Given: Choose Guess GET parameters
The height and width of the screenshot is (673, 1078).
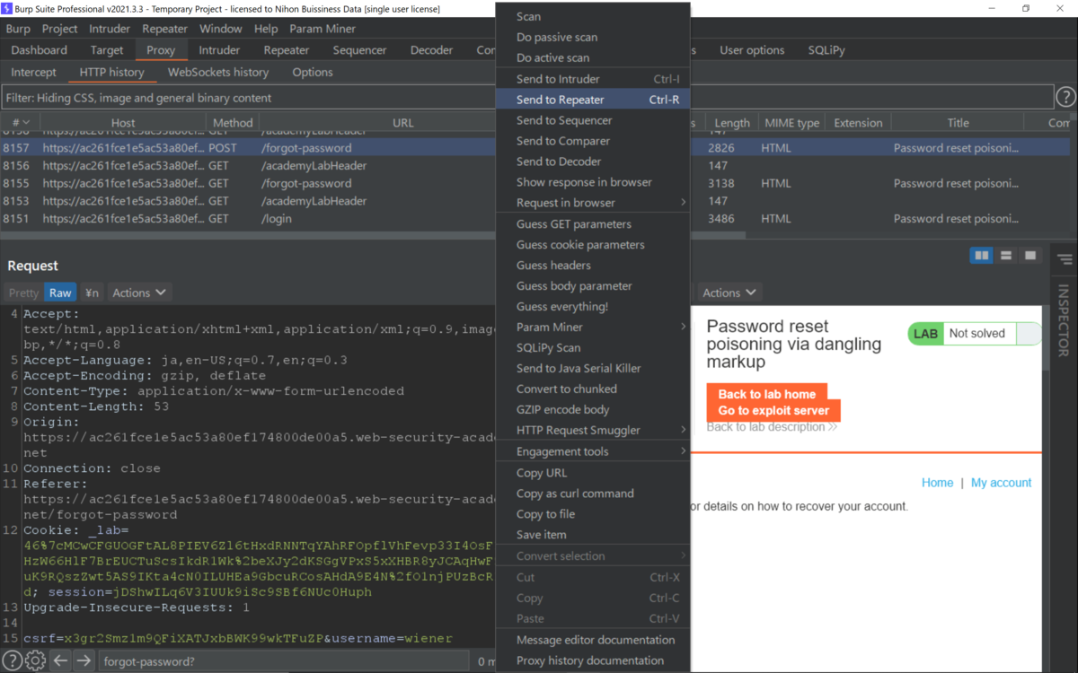Looking at the screenshot, I should point(593,224).
